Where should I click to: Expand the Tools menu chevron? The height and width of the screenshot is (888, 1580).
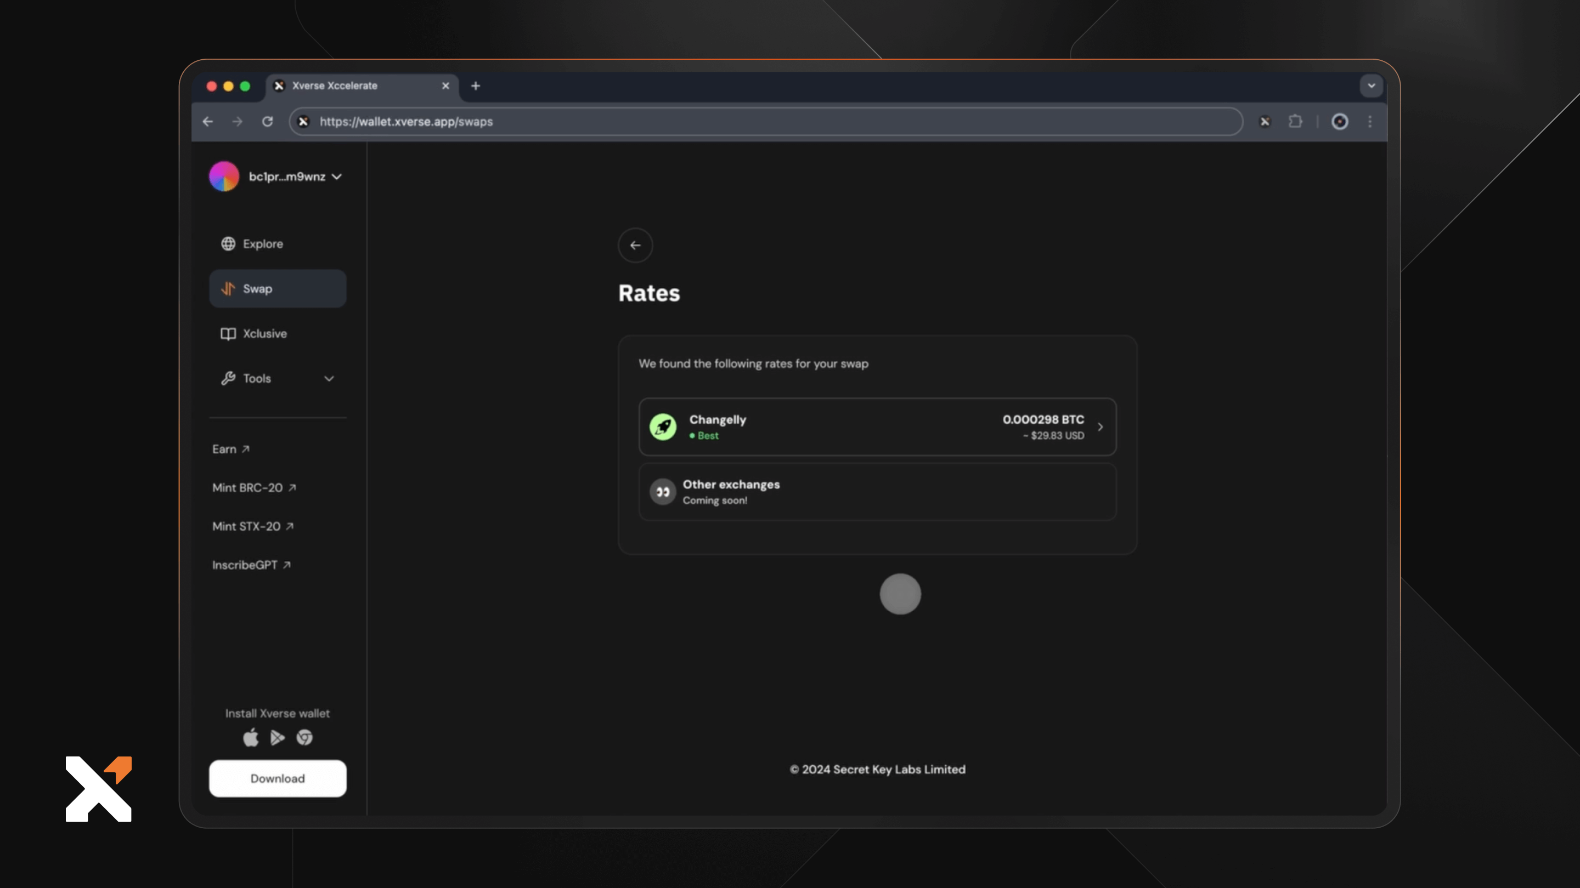pyautogui.click(x=329, y=379)
